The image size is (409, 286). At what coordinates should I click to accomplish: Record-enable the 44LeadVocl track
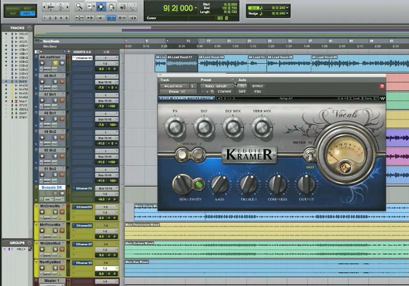[x=42, y=63]
